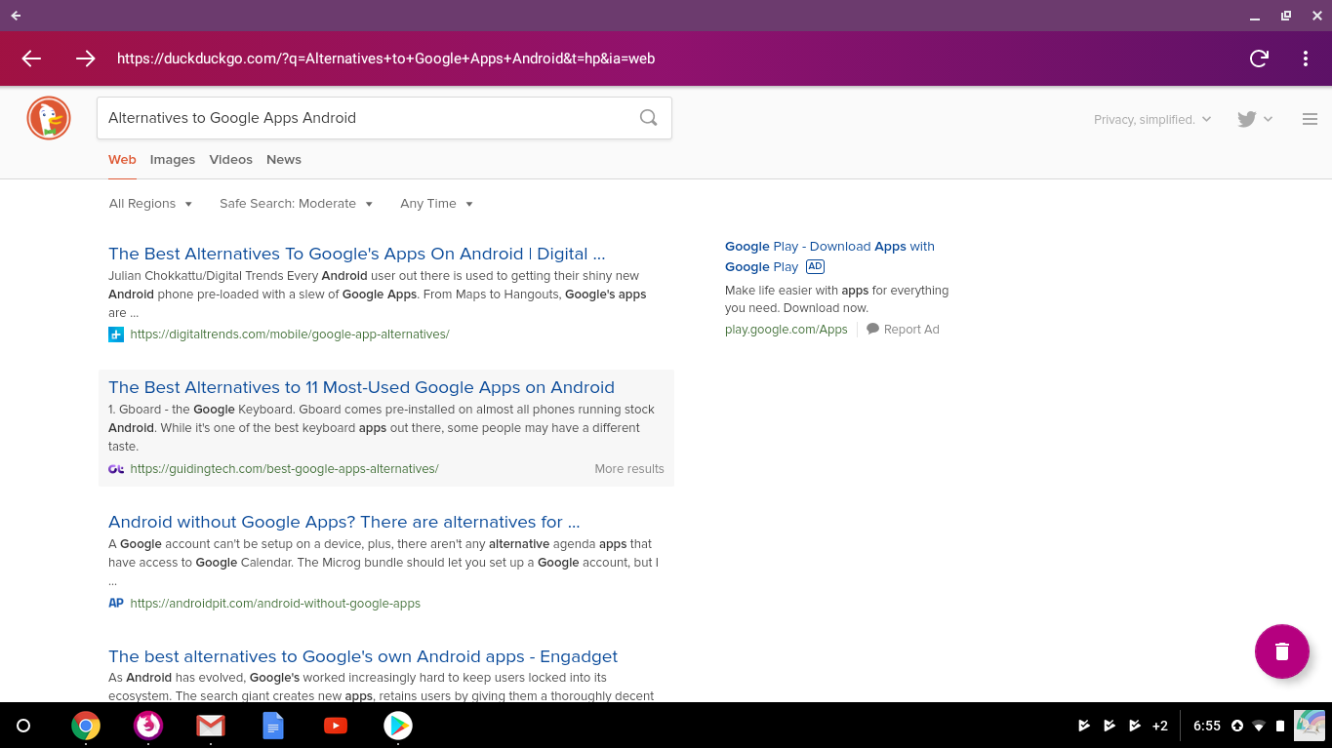Launch YouTube from the shelf
Viewport: 1332px width, 748px height.
click(336, 726)
